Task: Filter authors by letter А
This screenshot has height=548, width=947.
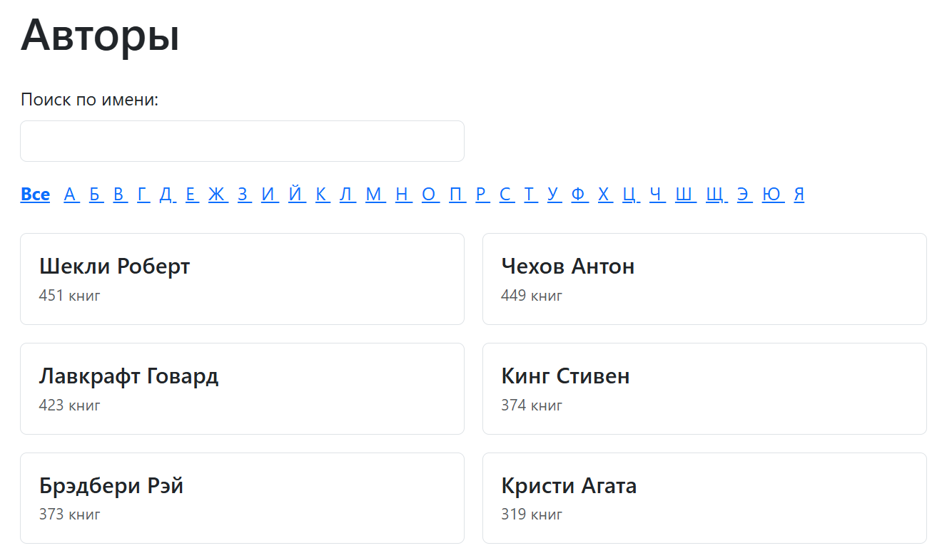Action: pyautogui.click(x=71, y=194)
